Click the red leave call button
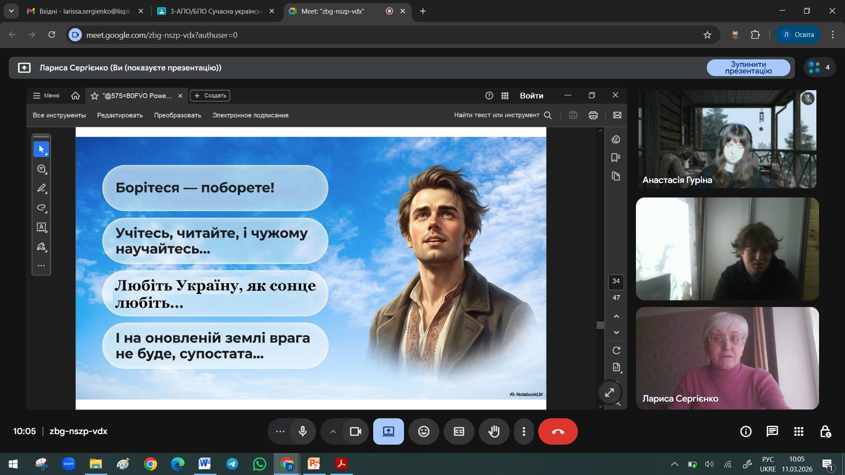Image resolution: width=845 pixels, height=475 pixels. (558, 431)
